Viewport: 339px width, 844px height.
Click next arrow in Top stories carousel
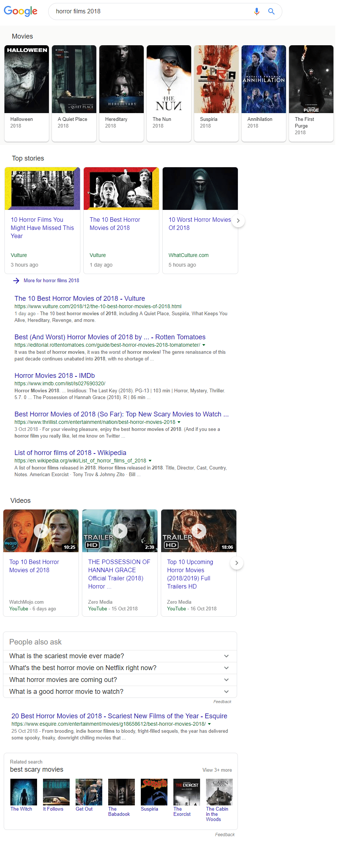[x=238, y=221]
